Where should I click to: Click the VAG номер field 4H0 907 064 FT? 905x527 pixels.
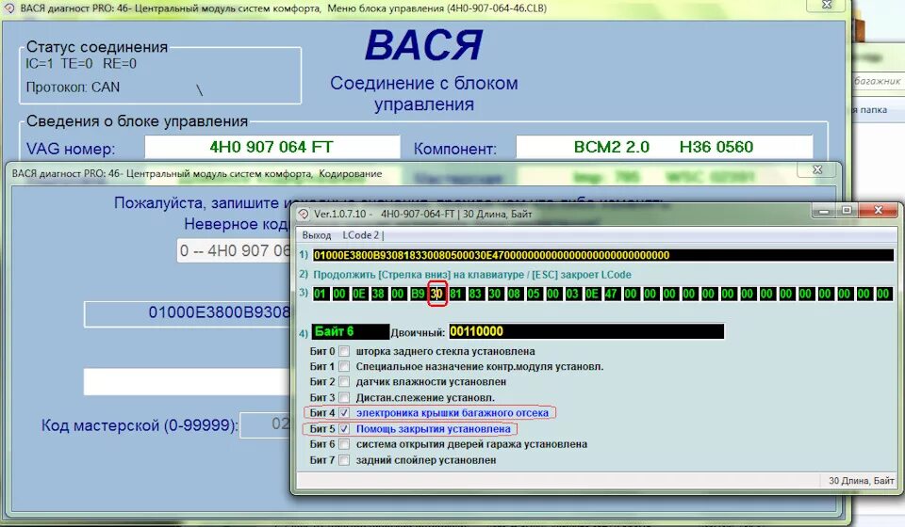pyautogui.click(x=271, y=147)
